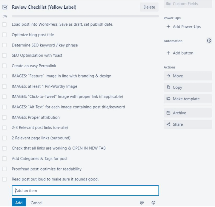Open the Move card action
The height and width of the screenshot is (207, 215).
click(188, 76)
